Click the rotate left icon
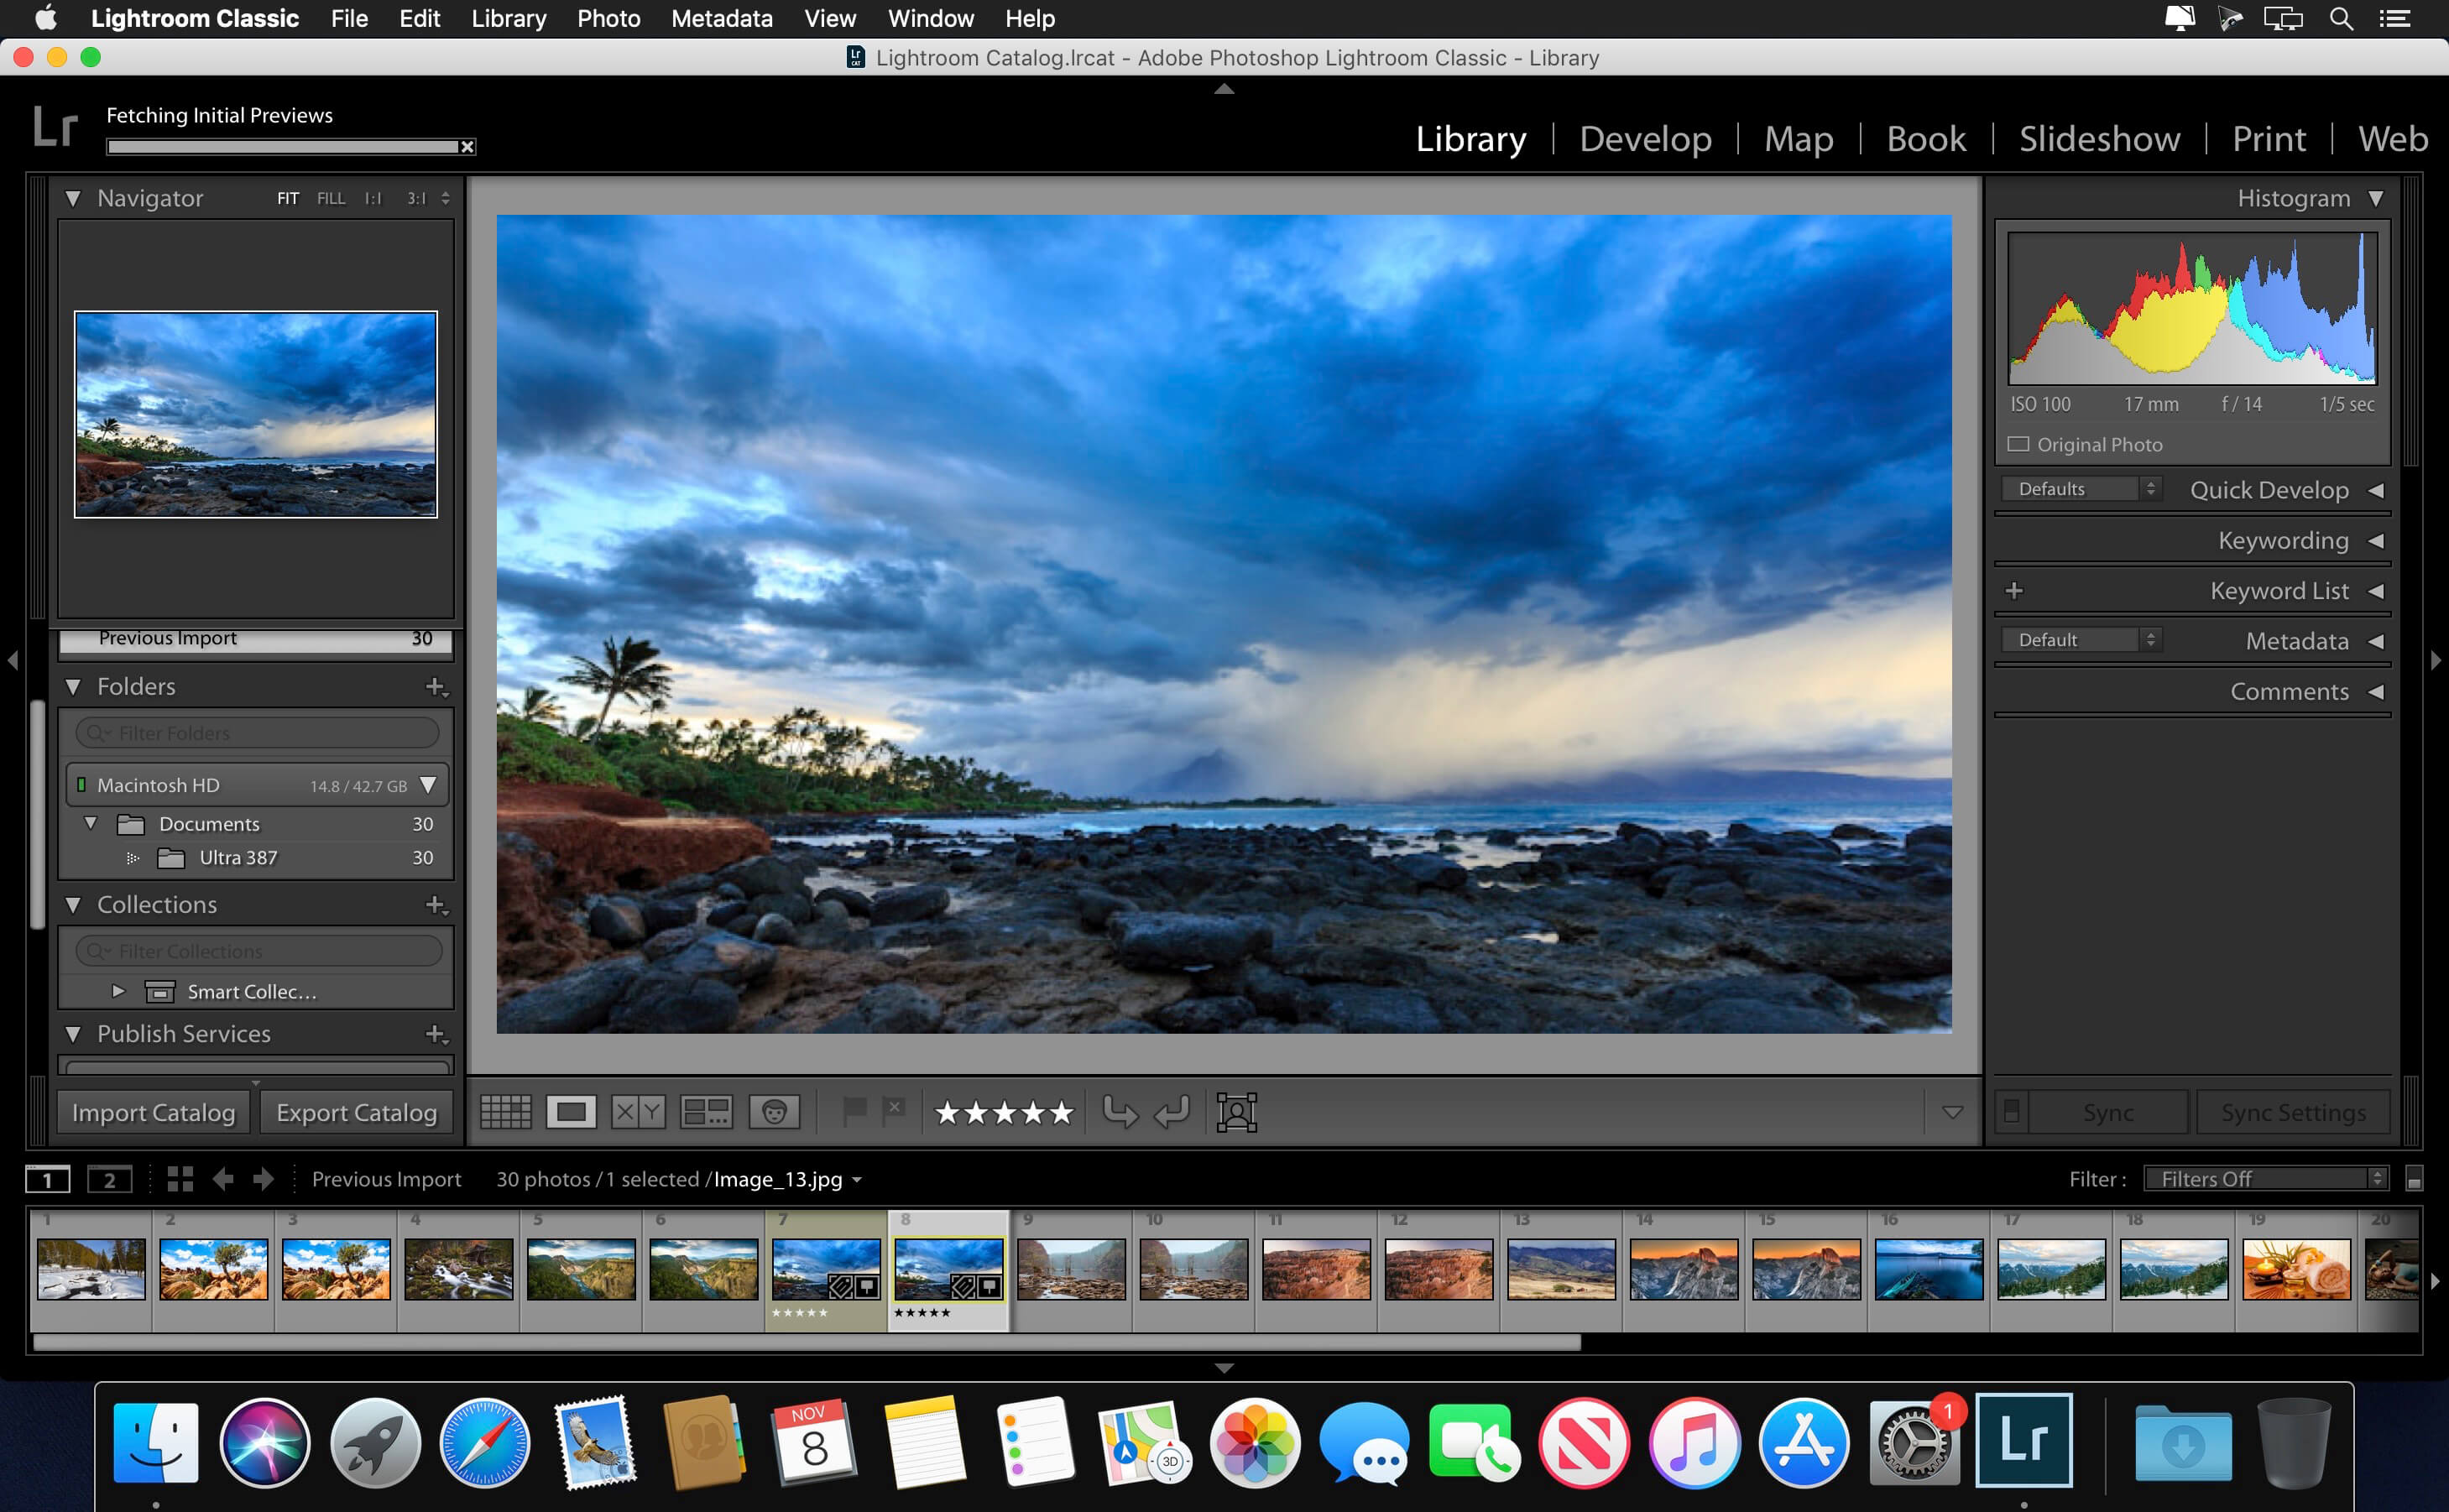The width and height of the screenshot is (2449, 1512). (x=1176, y=1112)
